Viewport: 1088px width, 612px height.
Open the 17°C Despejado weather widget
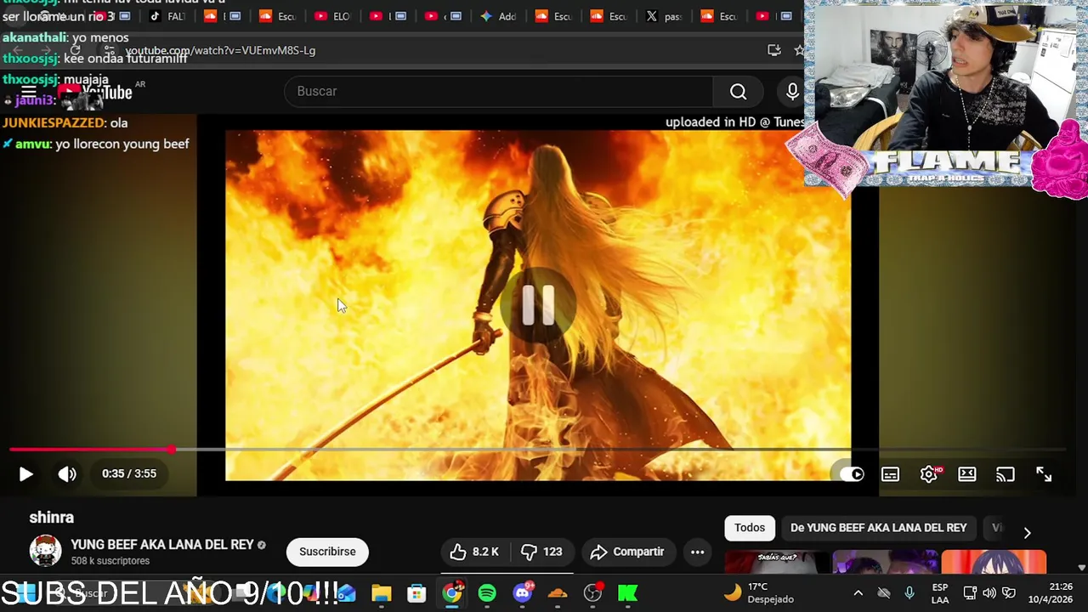click(758, 593)
